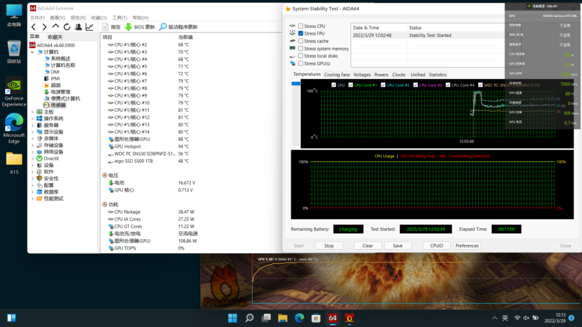Collapse the 计算机 tree node
This screenshot has height=327, width=582.
(x=33, y=52)
